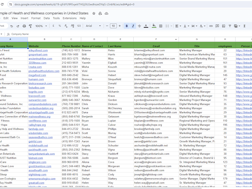Open the Help menu
This screenshot has height=189, width=252.
click(83, 18)
